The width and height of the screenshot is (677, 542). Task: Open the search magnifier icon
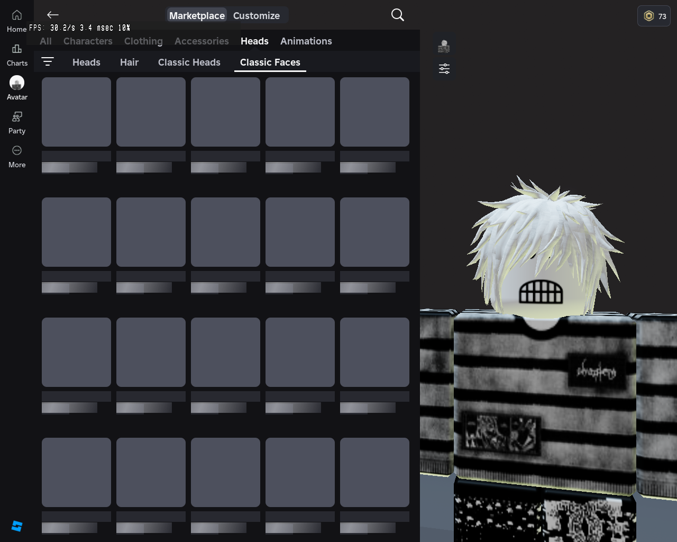pos(398,15)
